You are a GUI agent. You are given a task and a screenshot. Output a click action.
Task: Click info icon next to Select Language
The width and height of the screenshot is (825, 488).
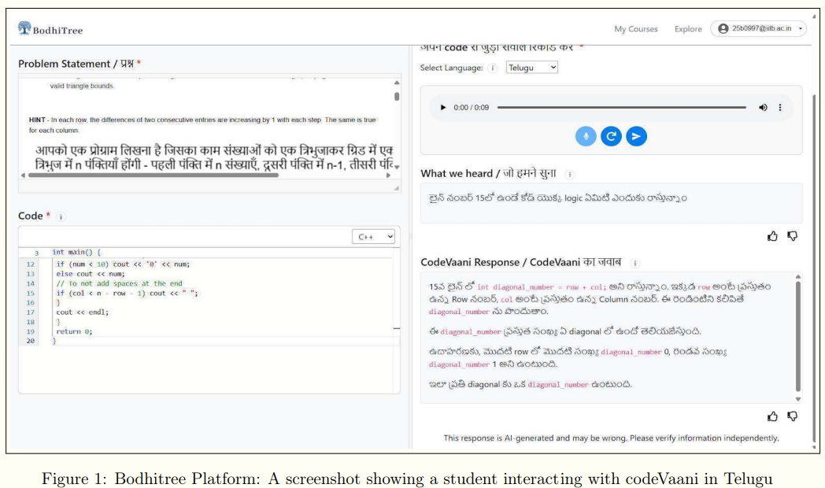493,68
